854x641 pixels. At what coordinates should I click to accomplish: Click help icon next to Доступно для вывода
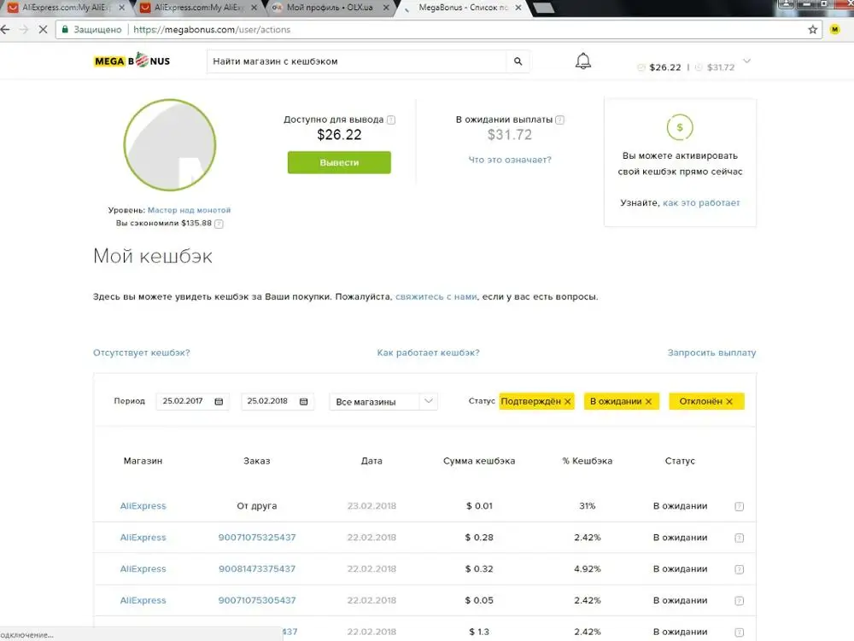pyautogui.click(x=391, y=119)
